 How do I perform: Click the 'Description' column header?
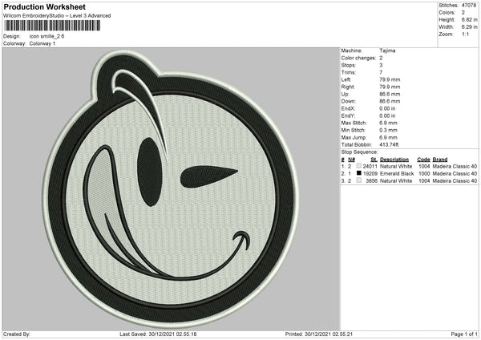coord(394,160)
